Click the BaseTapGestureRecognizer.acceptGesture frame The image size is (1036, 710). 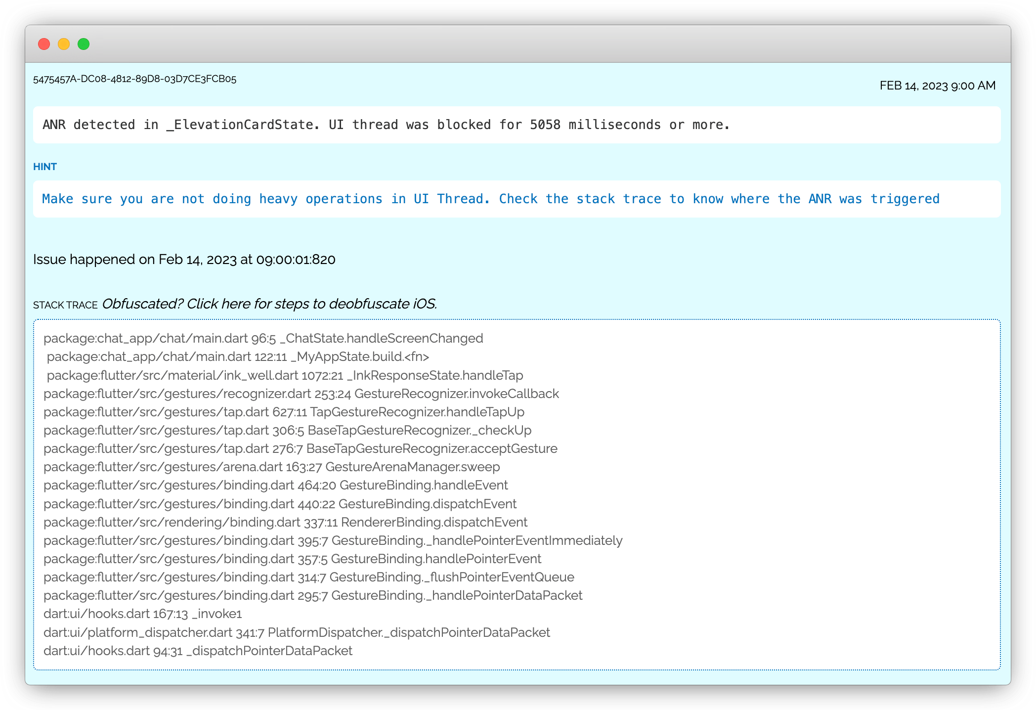300,448
